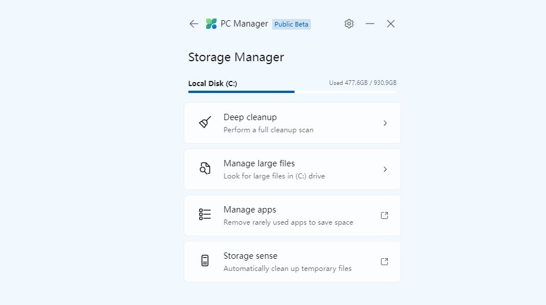Expand Manage large files with its chevron
This screenshot has width=546, height=305.
385,169
